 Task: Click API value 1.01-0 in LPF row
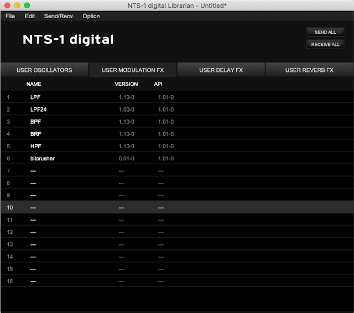[166, 97]
